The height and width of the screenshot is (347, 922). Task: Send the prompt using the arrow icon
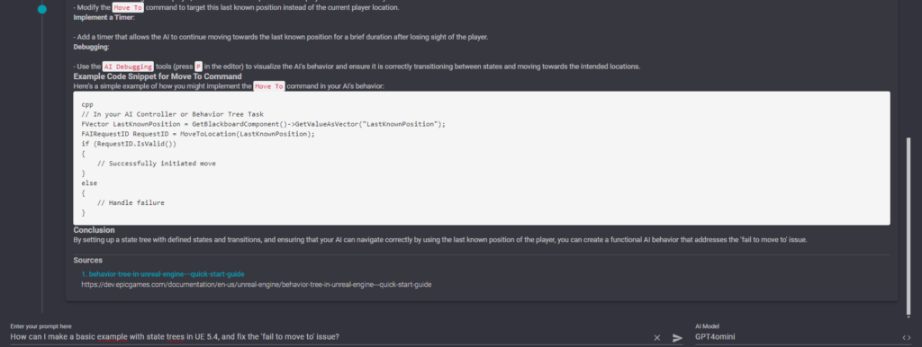pos(677,338)
